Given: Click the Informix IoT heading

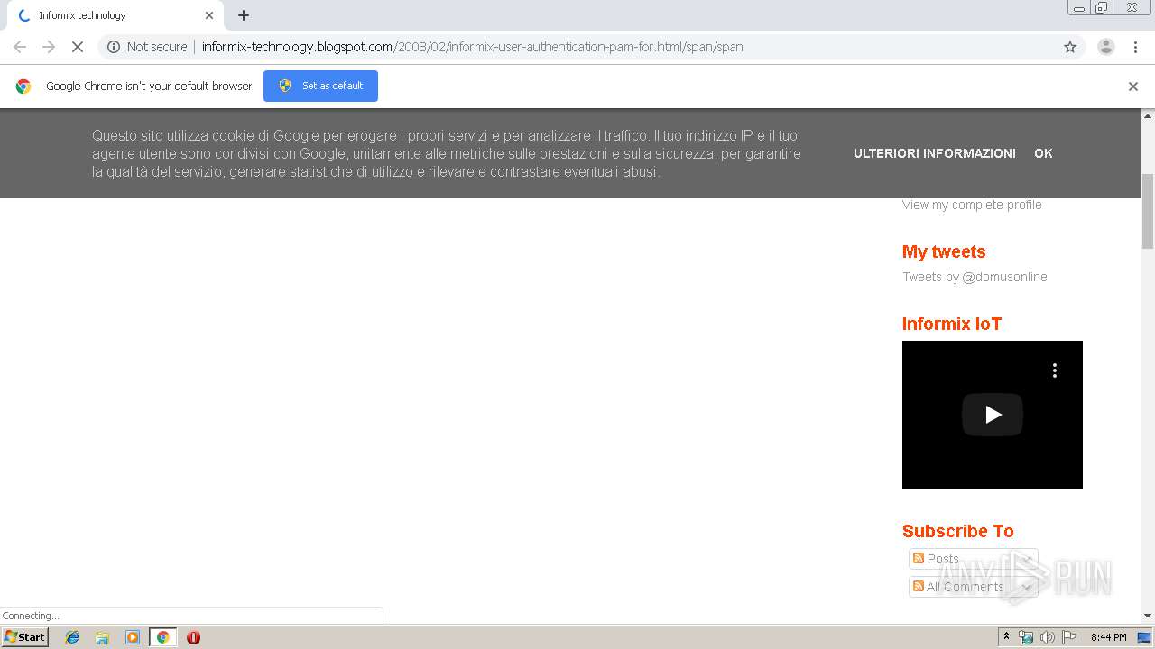Looking at the screenshot, I should (x=952, y=324).
